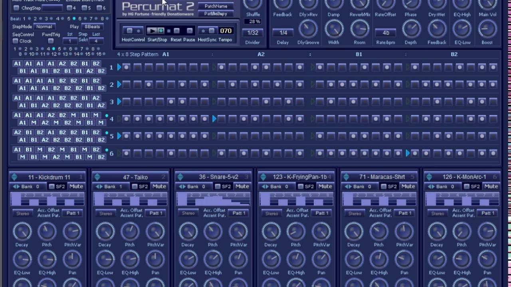511x287 pixels.
Task: Click Taiko instrument up/down selector arrows
Action: point(97,177)
